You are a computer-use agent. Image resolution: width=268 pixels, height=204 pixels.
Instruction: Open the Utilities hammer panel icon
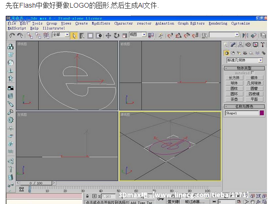coord(263,45)
